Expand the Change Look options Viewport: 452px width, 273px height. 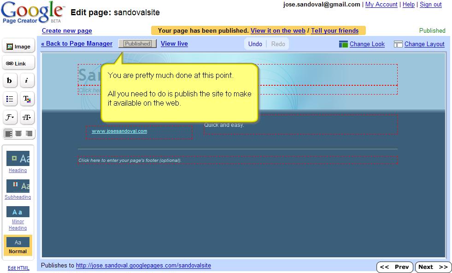(x=366, y=44)
